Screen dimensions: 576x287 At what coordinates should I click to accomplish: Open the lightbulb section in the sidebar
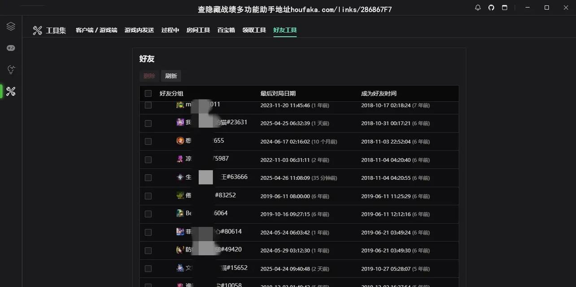11,70
